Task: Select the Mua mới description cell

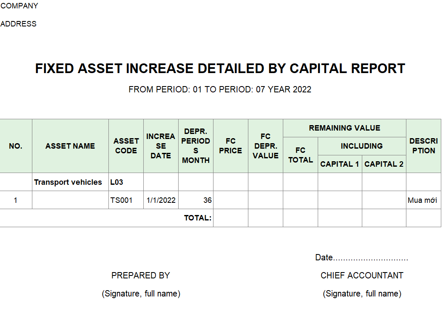Action: point(422,200)
